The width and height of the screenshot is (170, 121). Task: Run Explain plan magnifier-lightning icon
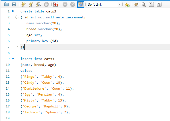click(39, 5)
